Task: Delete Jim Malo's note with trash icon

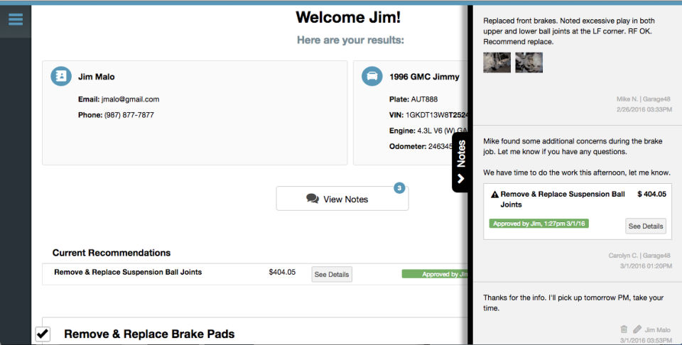Action: [624, 329]
